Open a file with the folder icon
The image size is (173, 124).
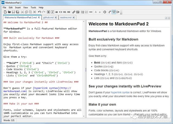click(x=9, y=12)
